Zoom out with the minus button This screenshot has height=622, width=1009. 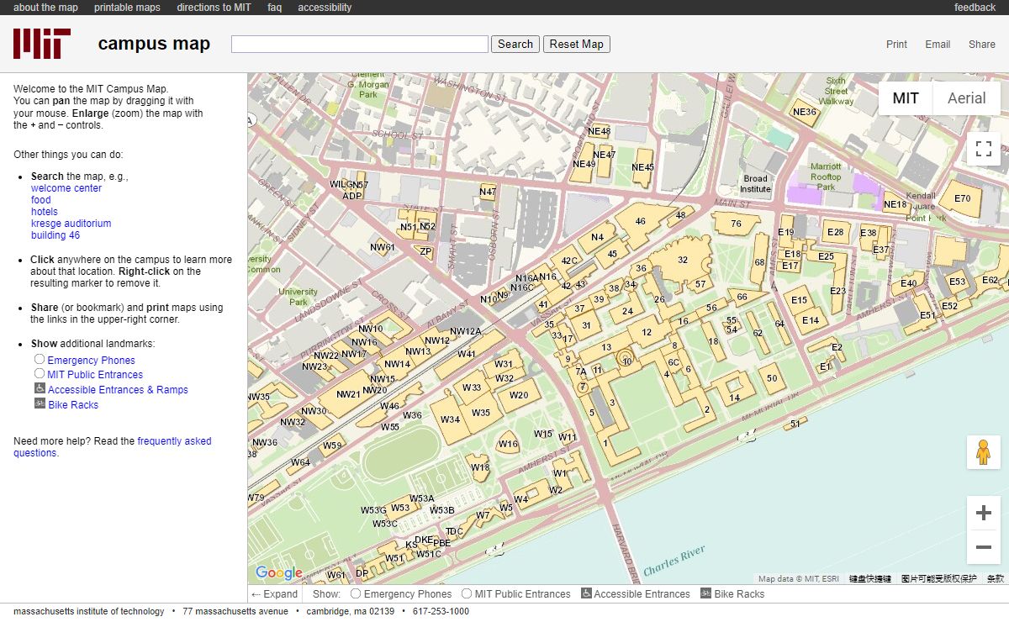pyautogui.click(x=984, y=547)
